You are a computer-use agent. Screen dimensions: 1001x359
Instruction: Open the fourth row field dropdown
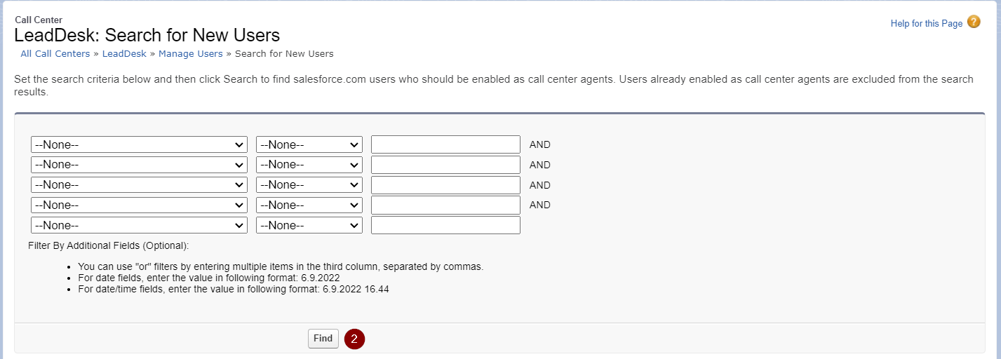pos(139,205)
